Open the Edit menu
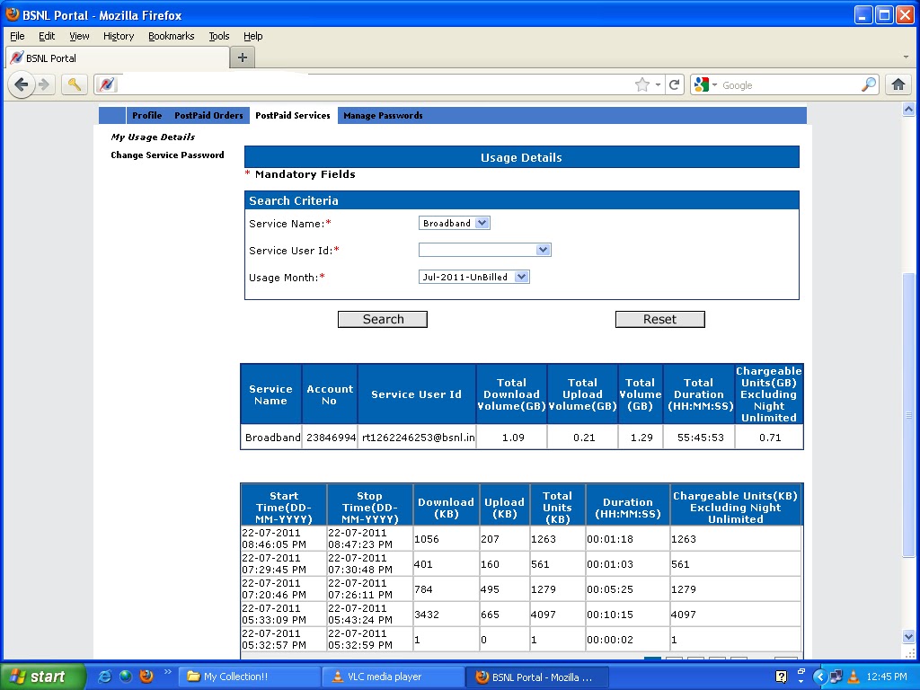 click(x=47, y=36)
